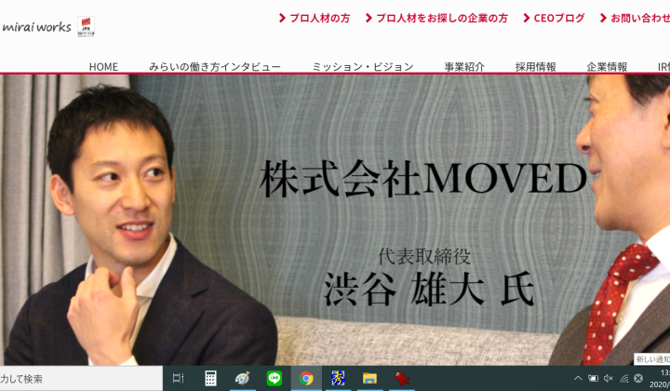Open 採用情報 menu item
This screenshot has width=670, height=391.
click(535, 67)
